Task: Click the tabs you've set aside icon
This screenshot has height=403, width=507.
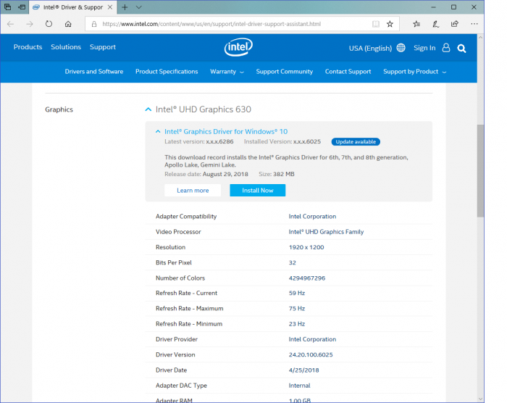Action: click(x=8, y=7)
